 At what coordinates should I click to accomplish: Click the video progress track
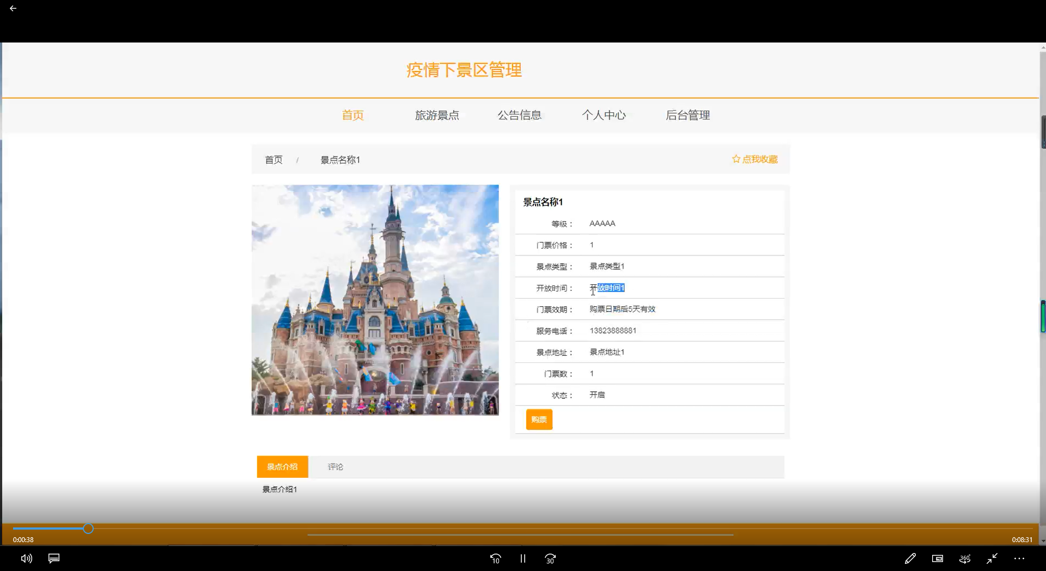pyautogui.click(x=523, y=529)
